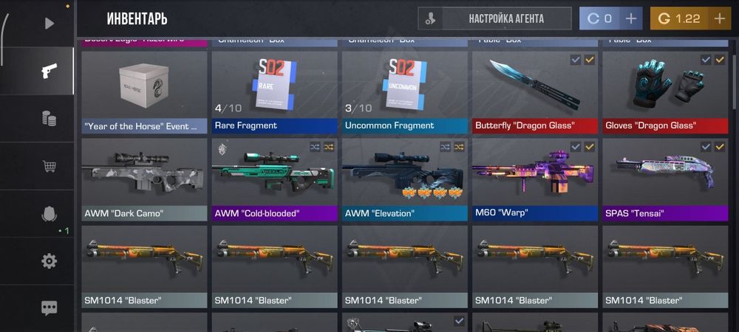Click the agent figure icon beside Настройка агента
Viewport: 739px width, 332px height.
(430, 18)
